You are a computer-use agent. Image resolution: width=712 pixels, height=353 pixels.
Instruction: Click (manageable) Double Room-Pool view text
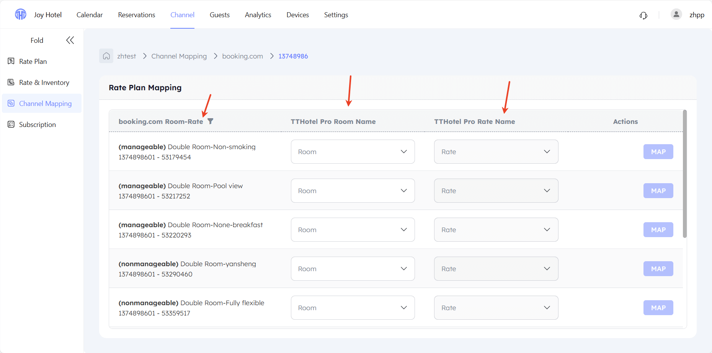point(181,186)
